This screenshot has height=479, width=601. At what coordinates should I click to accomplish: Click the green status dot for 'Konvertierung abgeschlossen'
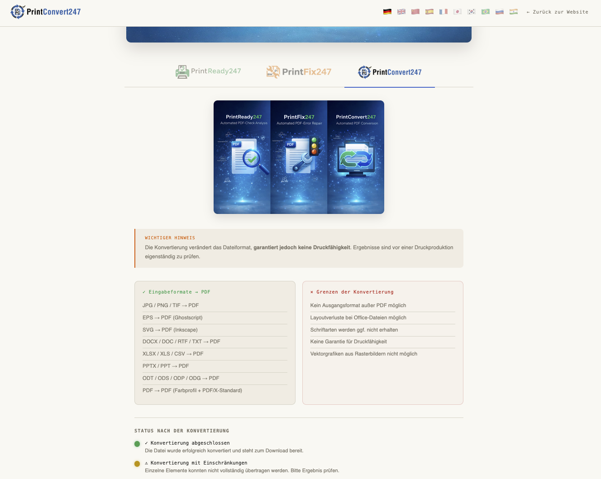[137, 444]
